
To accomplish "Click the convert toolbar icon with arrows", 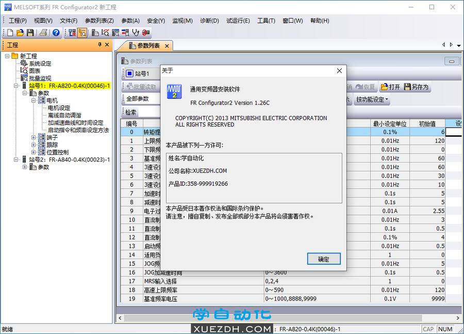I will coord(125,33).
